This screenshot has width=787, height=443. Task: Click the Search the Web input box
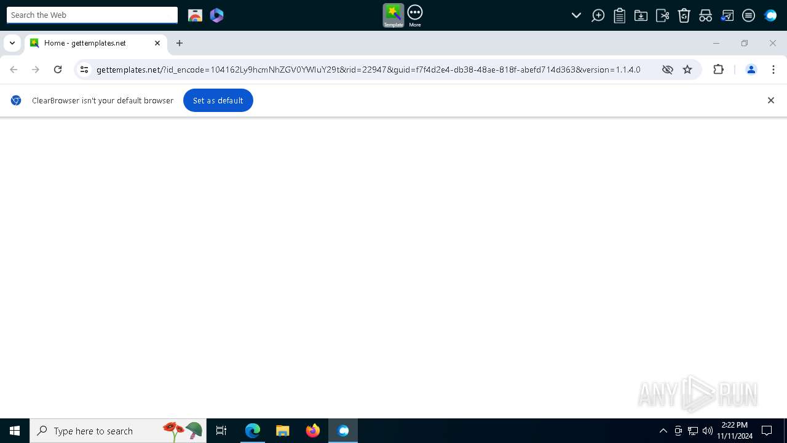coord(92,15)
